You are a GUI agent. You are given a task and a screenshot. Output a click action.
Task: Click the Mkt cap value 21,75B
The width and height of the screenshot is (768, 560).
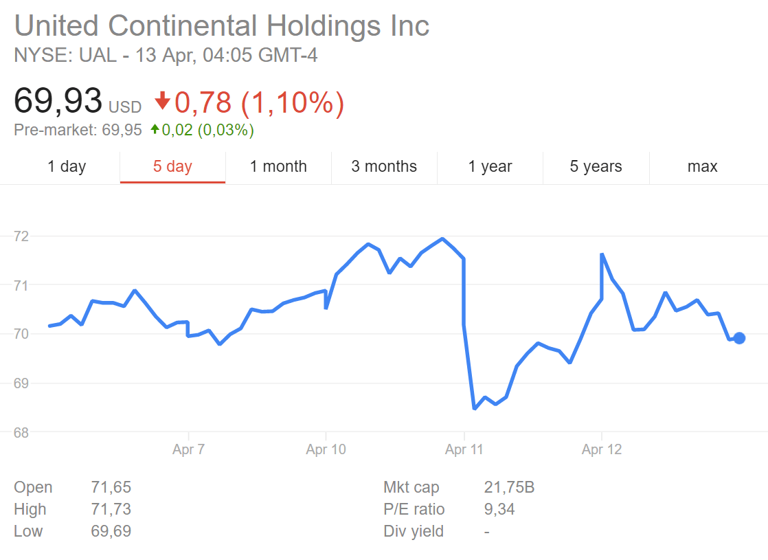[x=509, y=488]
